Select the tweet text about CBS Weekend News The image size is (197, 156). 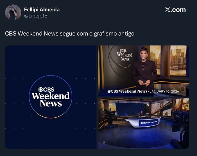click(70, 34)
